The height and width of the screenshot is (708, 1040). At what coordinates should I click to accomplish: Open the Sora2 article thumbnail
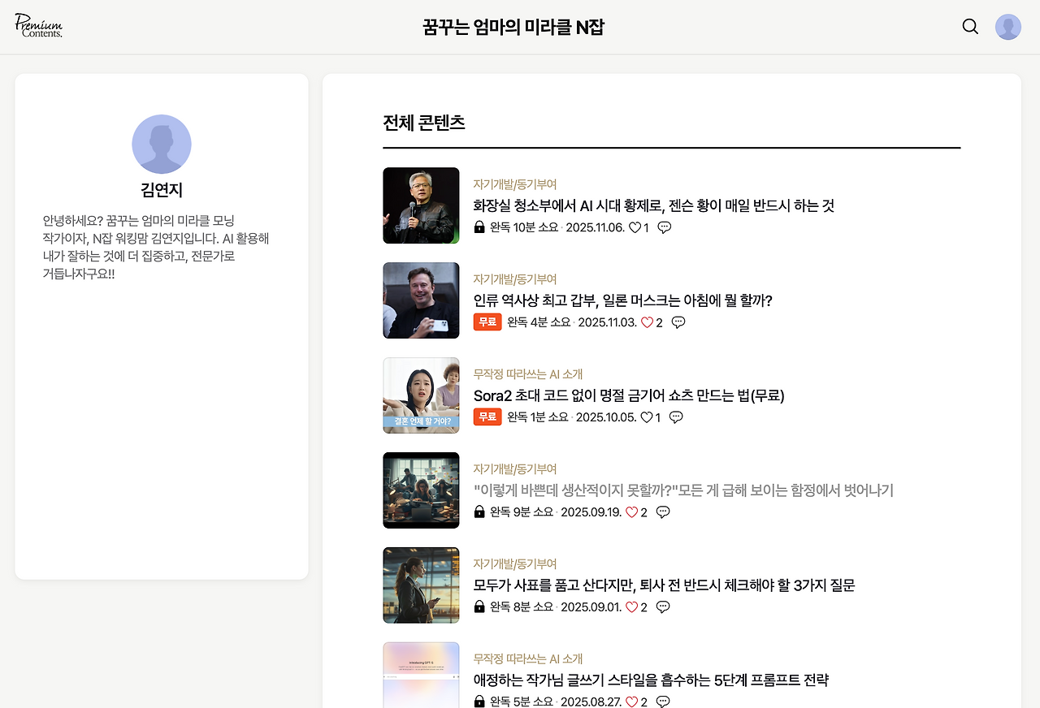point(421,395)
